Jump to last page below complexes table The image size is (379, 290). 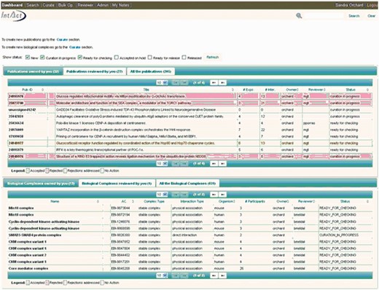[222, 275]
